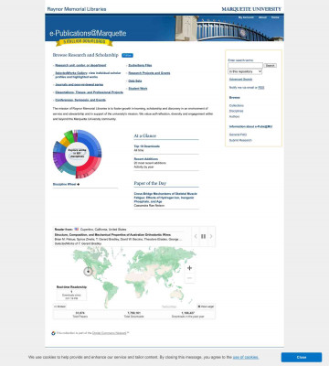Open the Embed map option
The height and width of the screenshot is (366, 329).
click(x=59, y=307)
